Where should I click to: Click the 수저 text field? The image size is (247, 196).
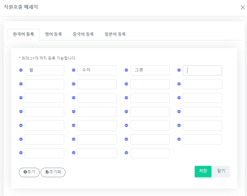click(97, 70)
